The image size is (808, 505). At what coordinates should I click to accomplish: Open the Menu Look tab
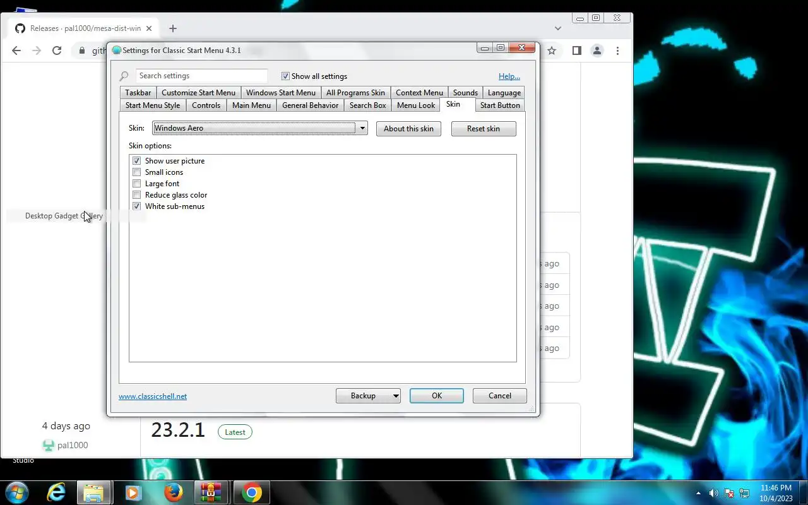pyautogui.click(x=416, y=105)
